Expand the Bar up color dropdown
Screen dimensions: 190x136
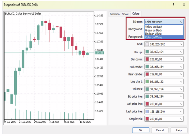[x=181, y=52]
